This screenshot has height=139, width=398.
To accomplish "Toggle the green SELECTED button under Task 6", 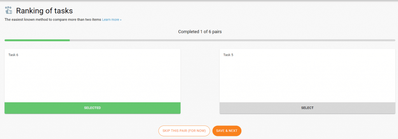I will pyautogui.click(x=93, y=108).
